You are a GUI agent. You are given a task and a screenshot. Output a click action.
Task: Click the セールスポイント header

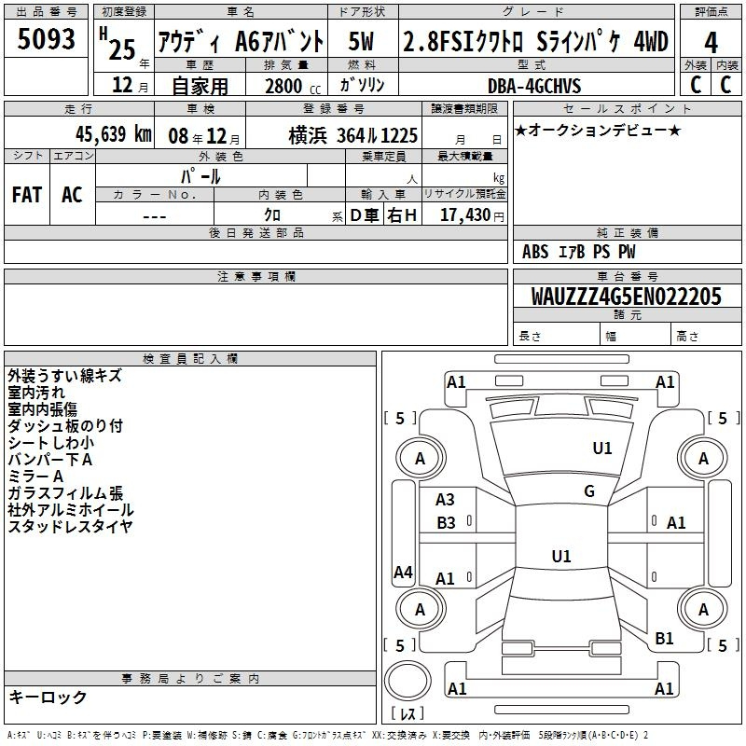(627, 108)
